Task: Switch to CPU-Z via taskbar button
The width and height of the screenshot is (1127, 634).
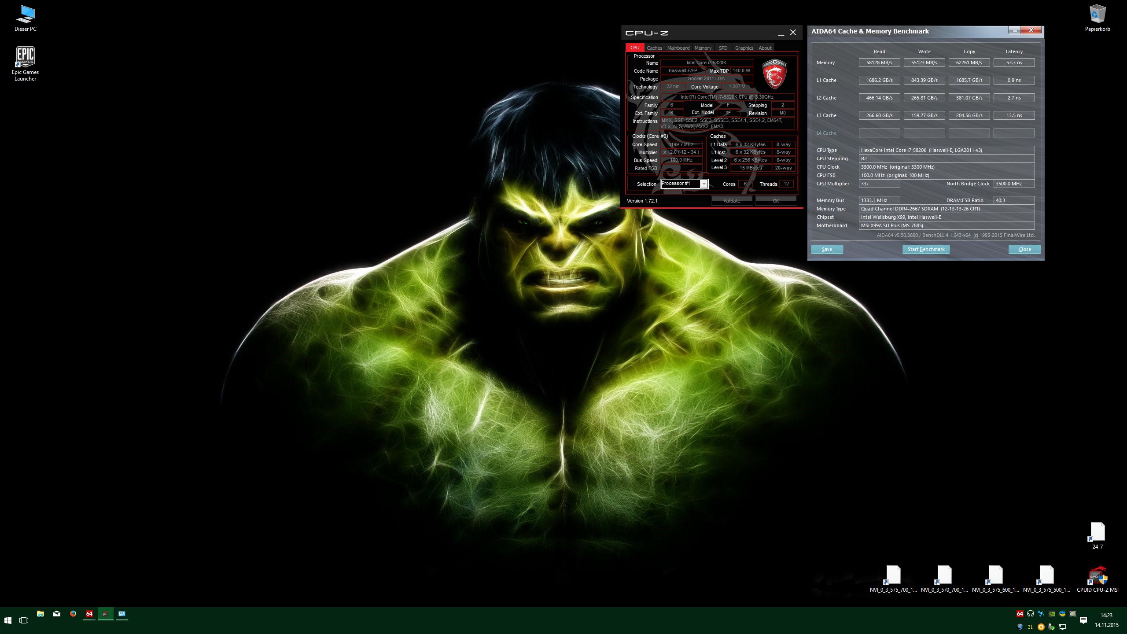Action: tap(105, 614)
